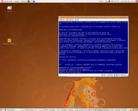The height and width of the screenshot is (111, 138).
Task: Open the Sistema menu
Action: point(23,1)
